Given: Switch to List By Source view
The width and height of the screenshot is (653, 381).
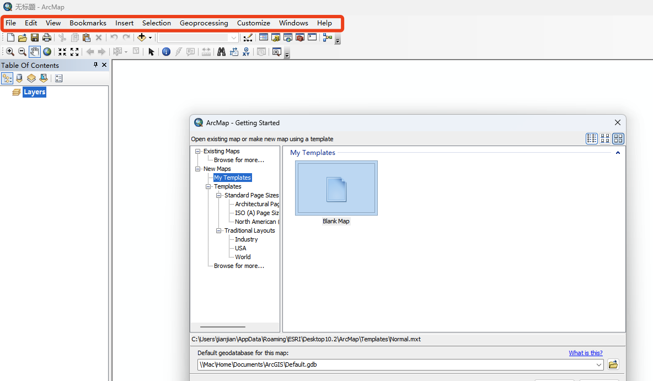Looking at the screenshot, I should tap(19, 78).
